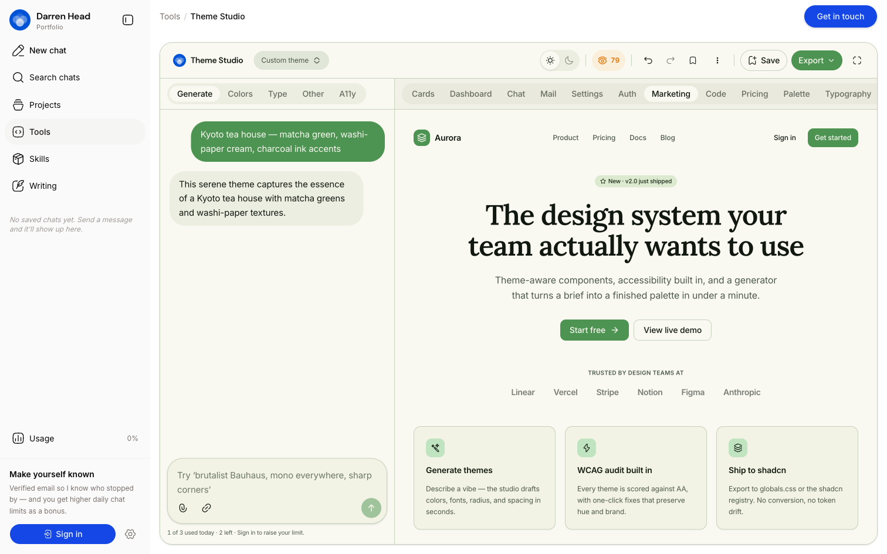Show the Code preview tab

(x=716, y=94)
